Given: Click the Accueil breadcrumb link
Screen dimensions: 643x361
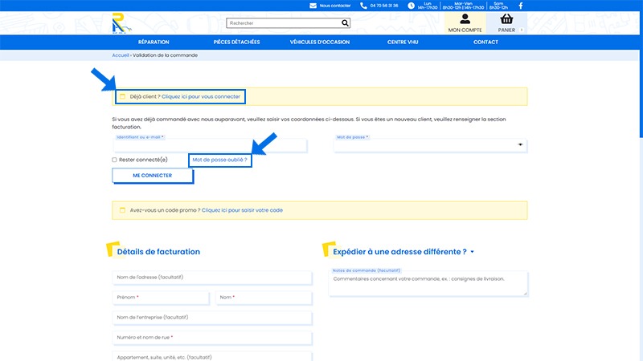Looking at the screenshot, I should pos(121,55).
